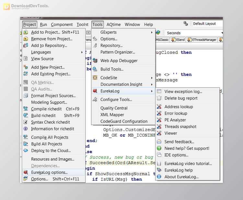This screenshot has width=243, height=200.
Task: Click the Delete bug report trash icon
Action: 159,98
